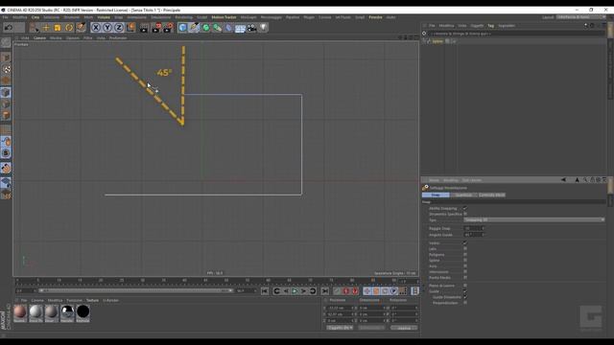Toggle the Perpendicolare checkbox
The height and width of the screenshot is (345, 614).
click(x=465, y=303)
